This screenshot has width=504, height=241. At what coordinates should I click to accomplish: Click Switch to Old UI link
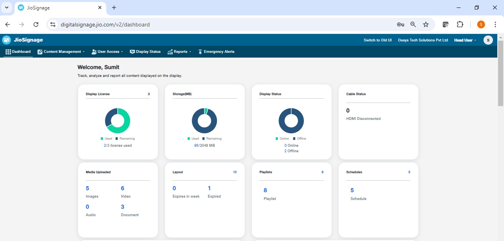pos(377,40)
